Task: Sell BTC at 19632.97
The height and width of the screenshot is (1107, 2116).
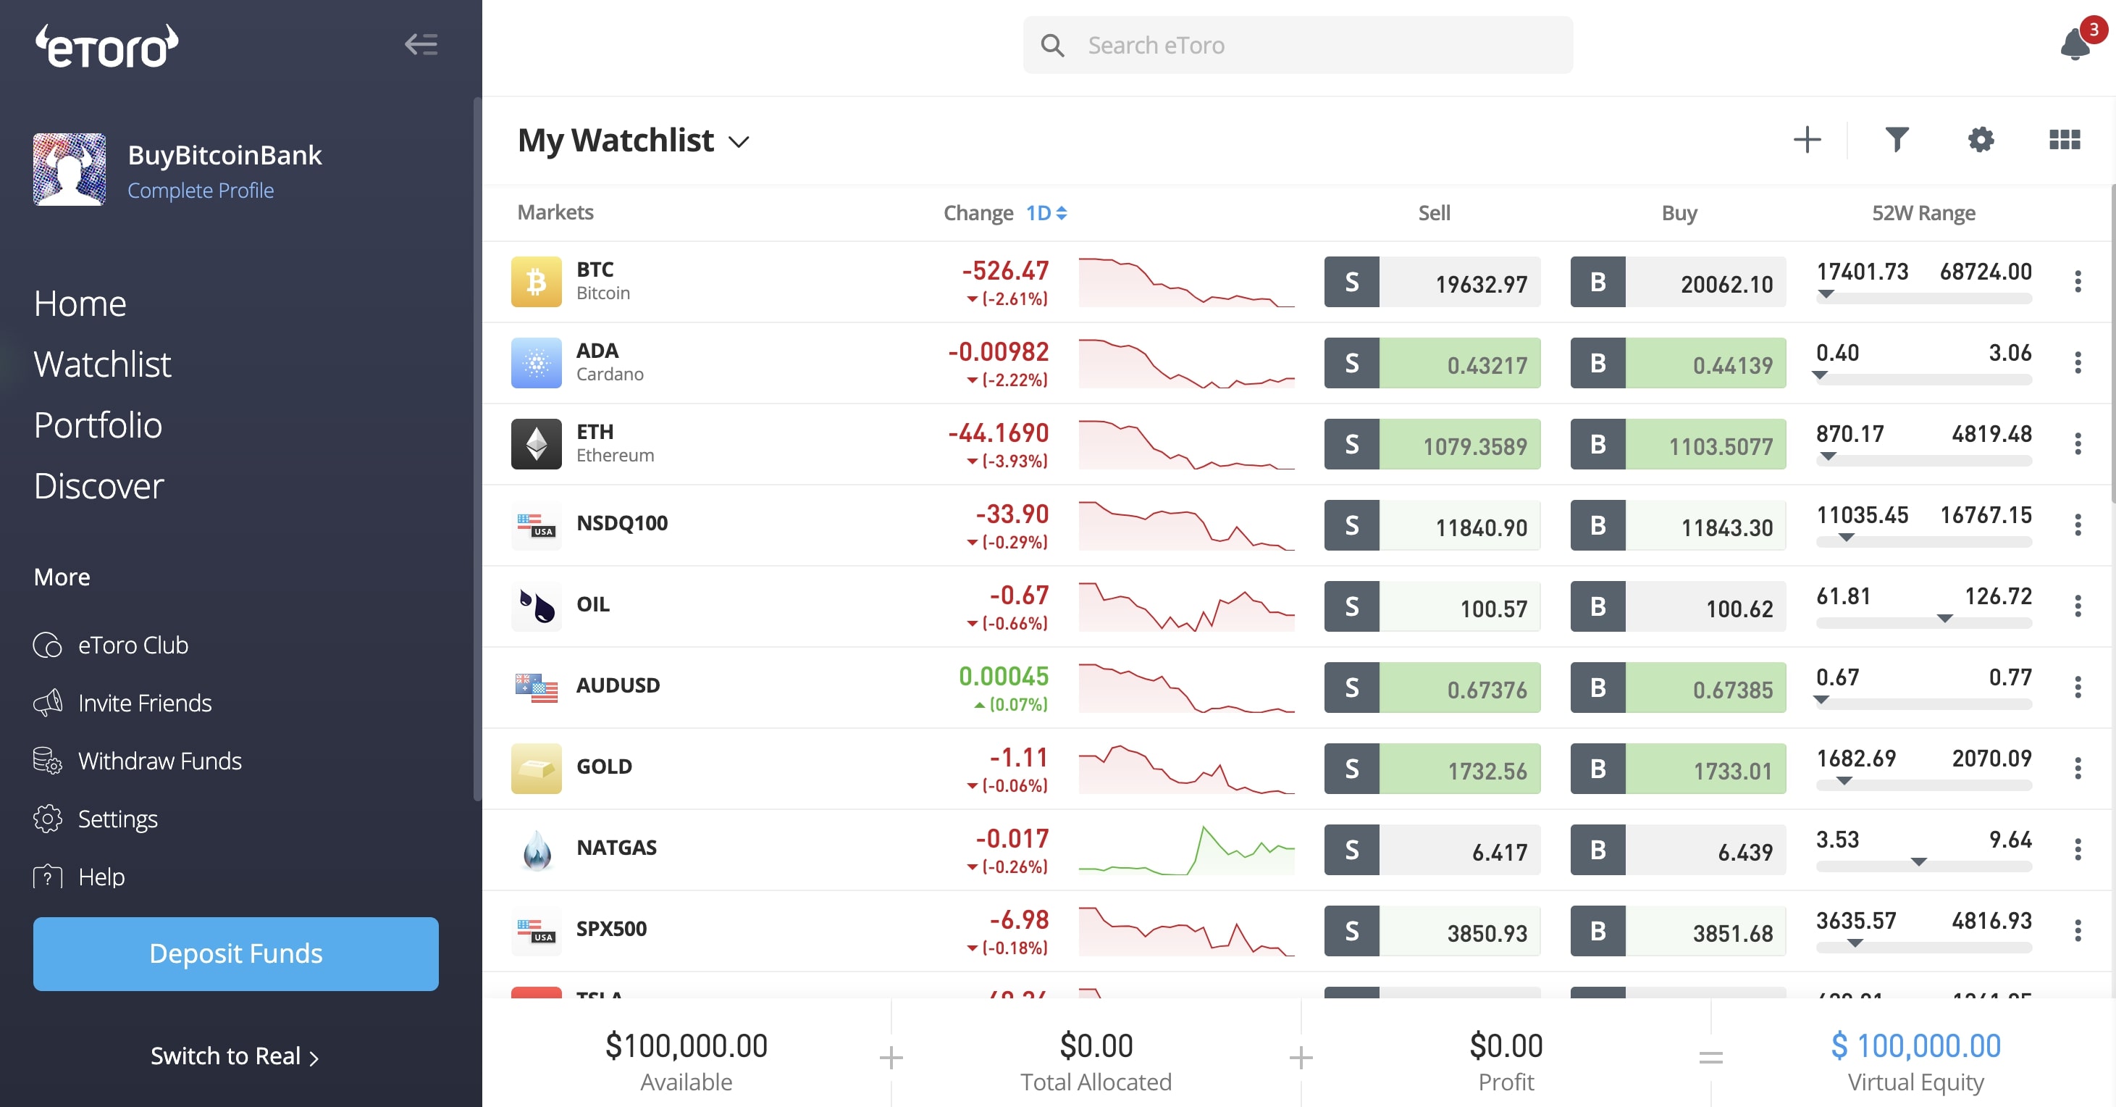Action: (1432, 282)
